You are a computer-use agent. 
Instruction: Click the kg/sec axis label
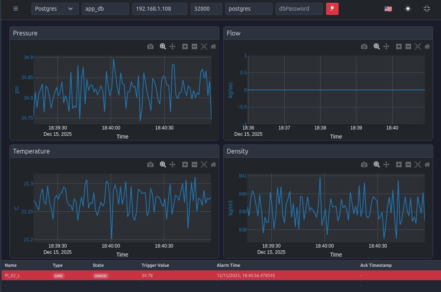230,90
